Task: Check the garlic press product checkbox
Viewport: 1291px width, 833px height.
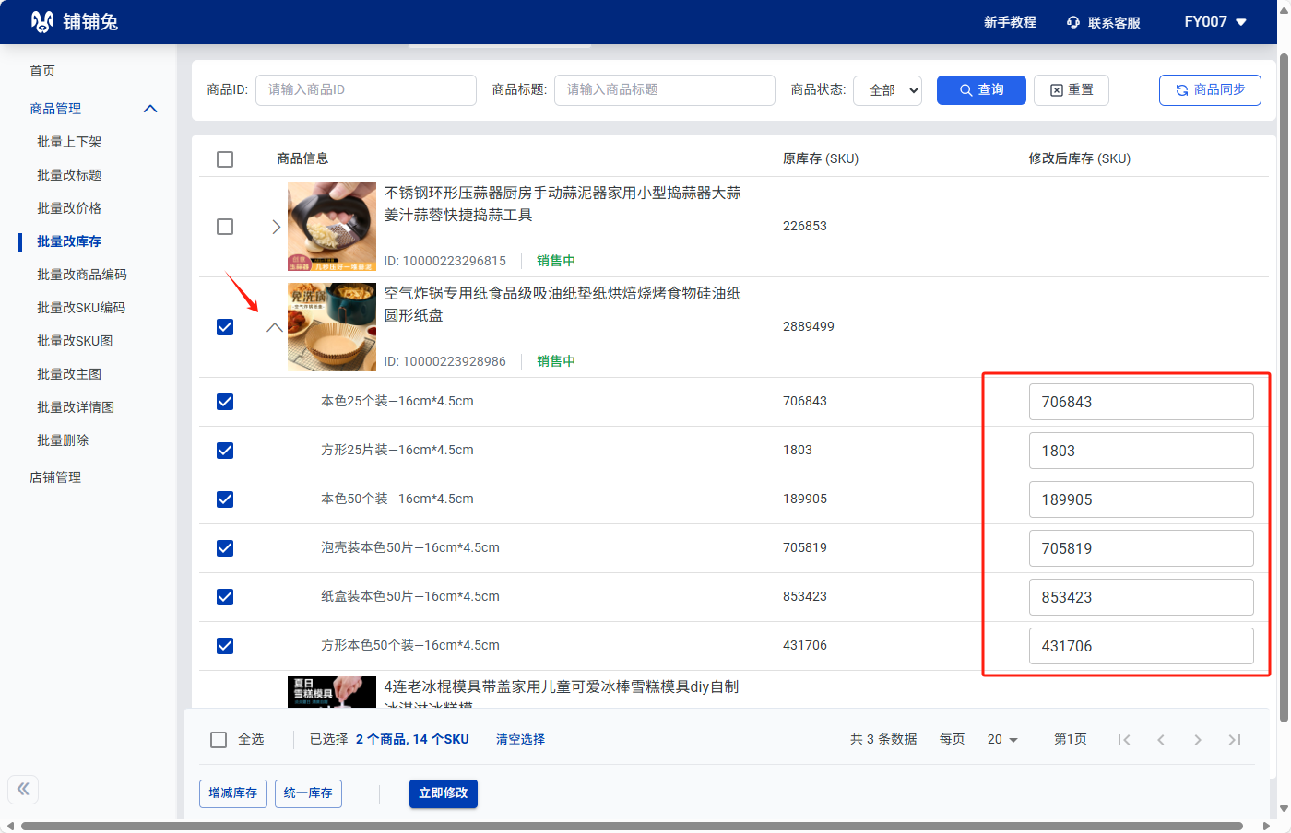Action: coord(225,227)
